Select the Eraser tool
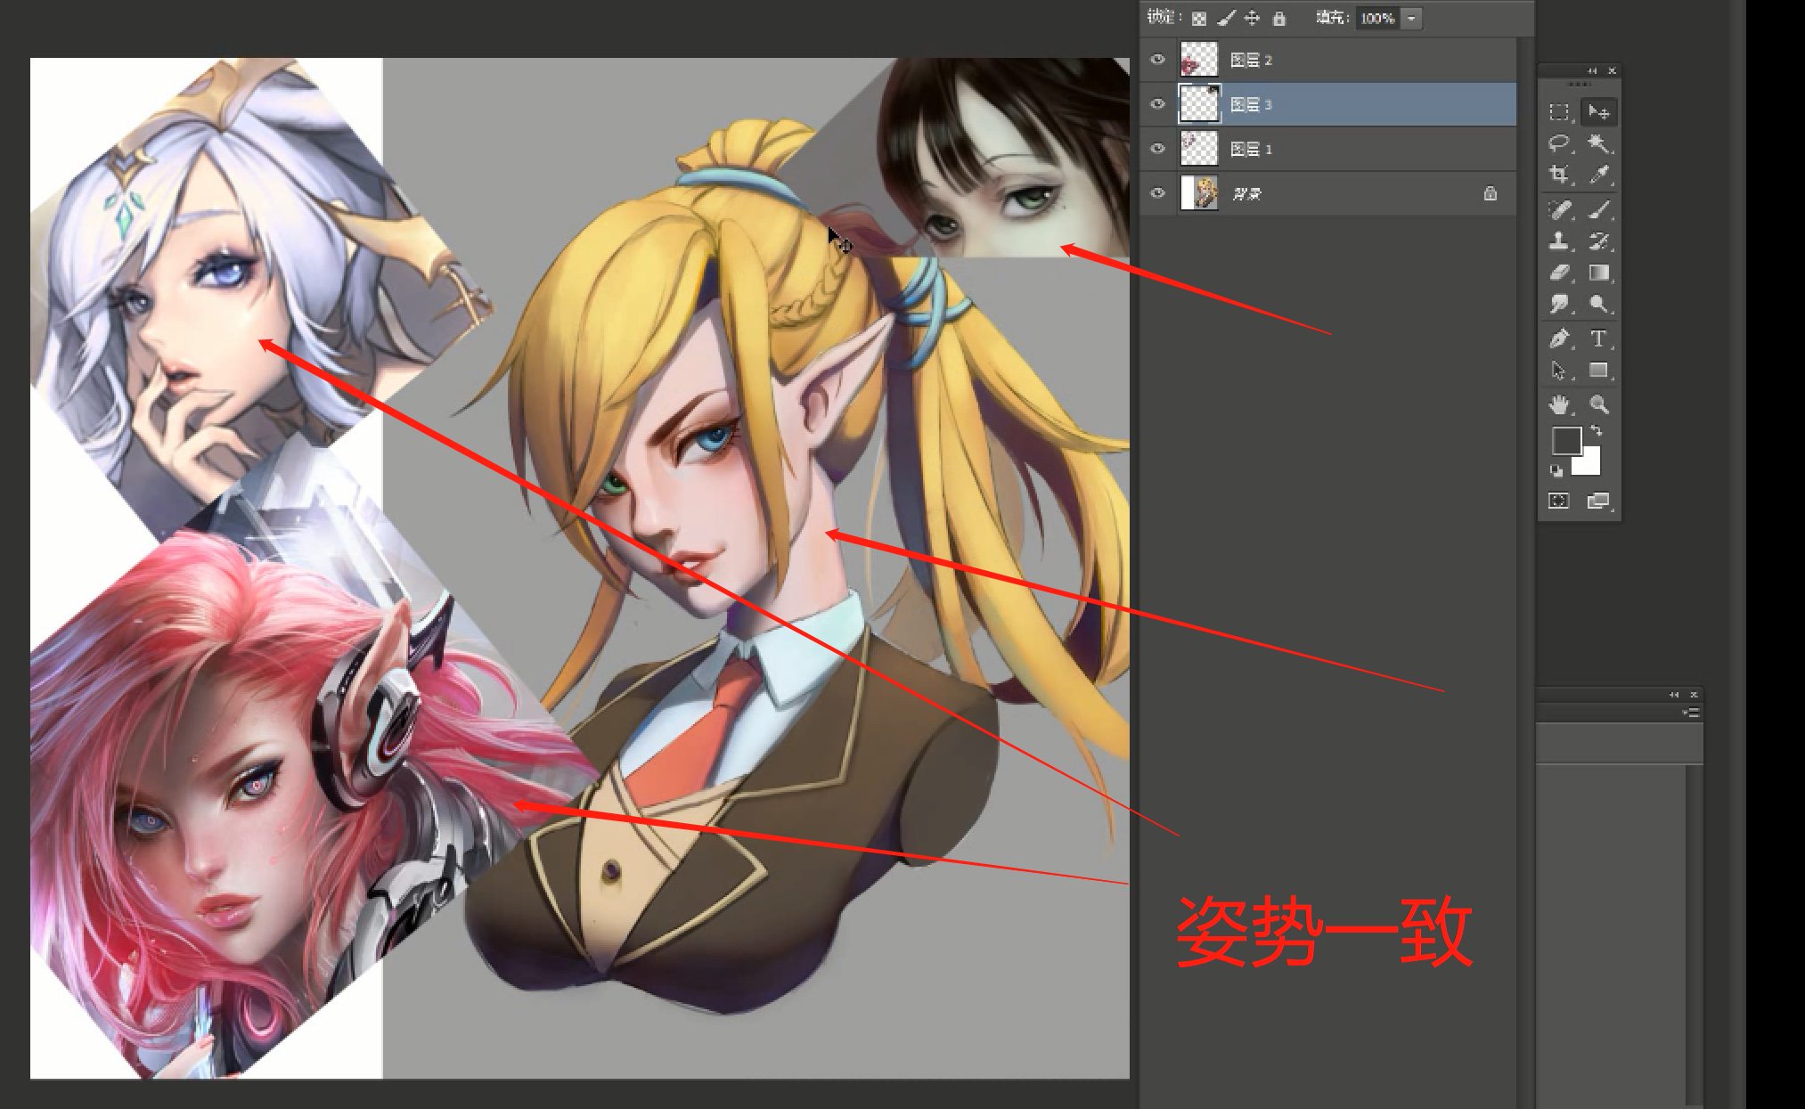The width and height of the screenshot is (1805, 1109). pos(1558,273)
